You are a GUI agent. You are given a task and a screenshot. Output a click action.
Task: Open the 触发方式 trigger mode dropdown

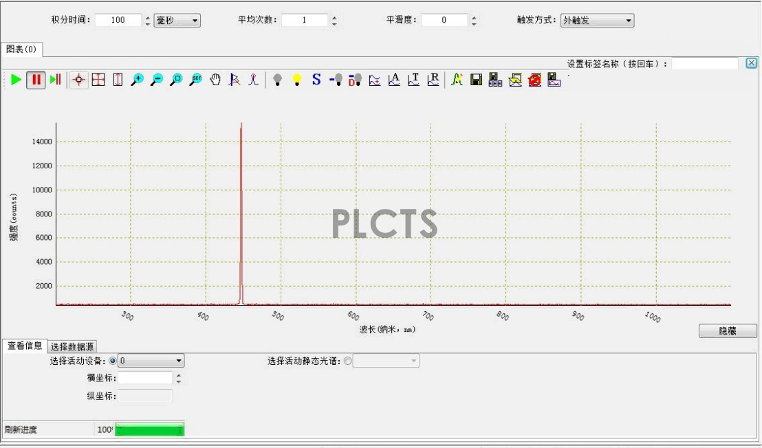597,21
